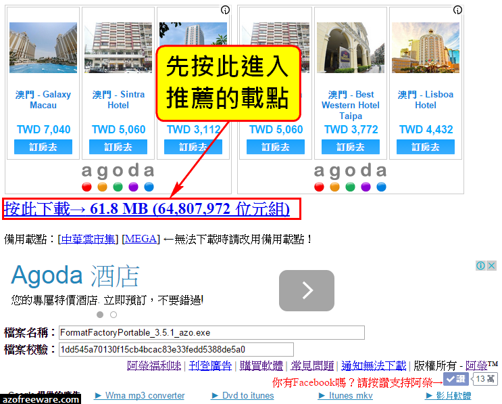Open 刊登廣告 link
Screen dimensions: 502x404
point(210,365)
